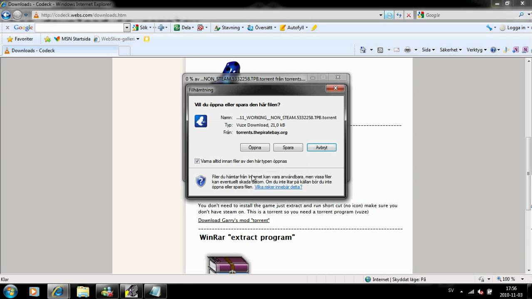Open the Verktyg tools menu

477,50
